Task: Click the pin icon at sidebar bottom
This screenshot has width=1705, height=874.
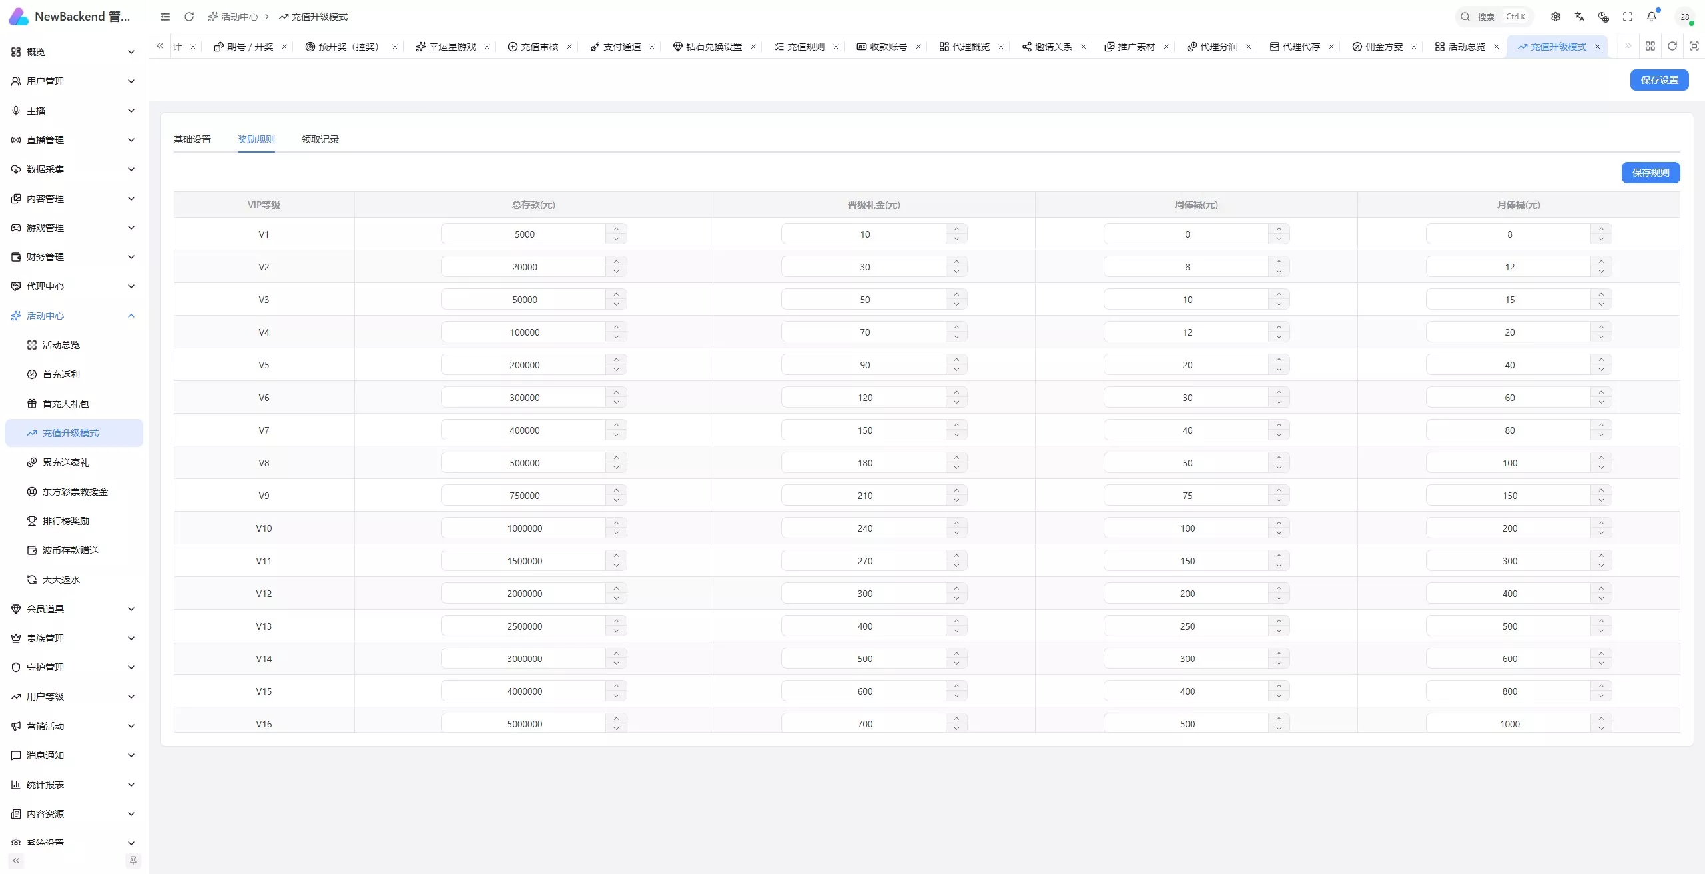Action: [x=133, y=861]
